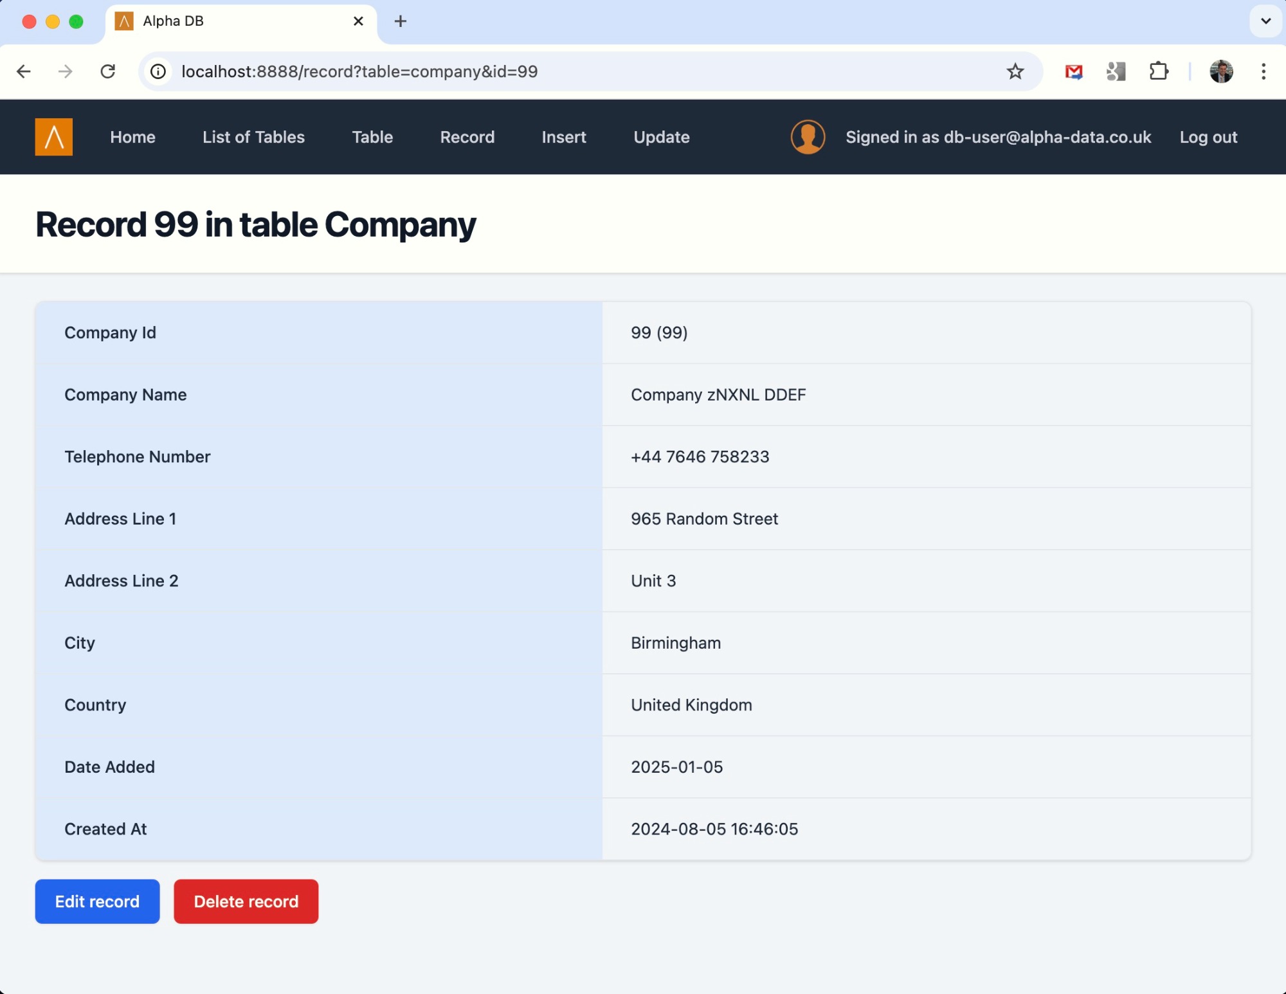The image size is (1286, 994).
Task: Click the timestamp 2024-08-05 16:46:05
Action: 714,829
